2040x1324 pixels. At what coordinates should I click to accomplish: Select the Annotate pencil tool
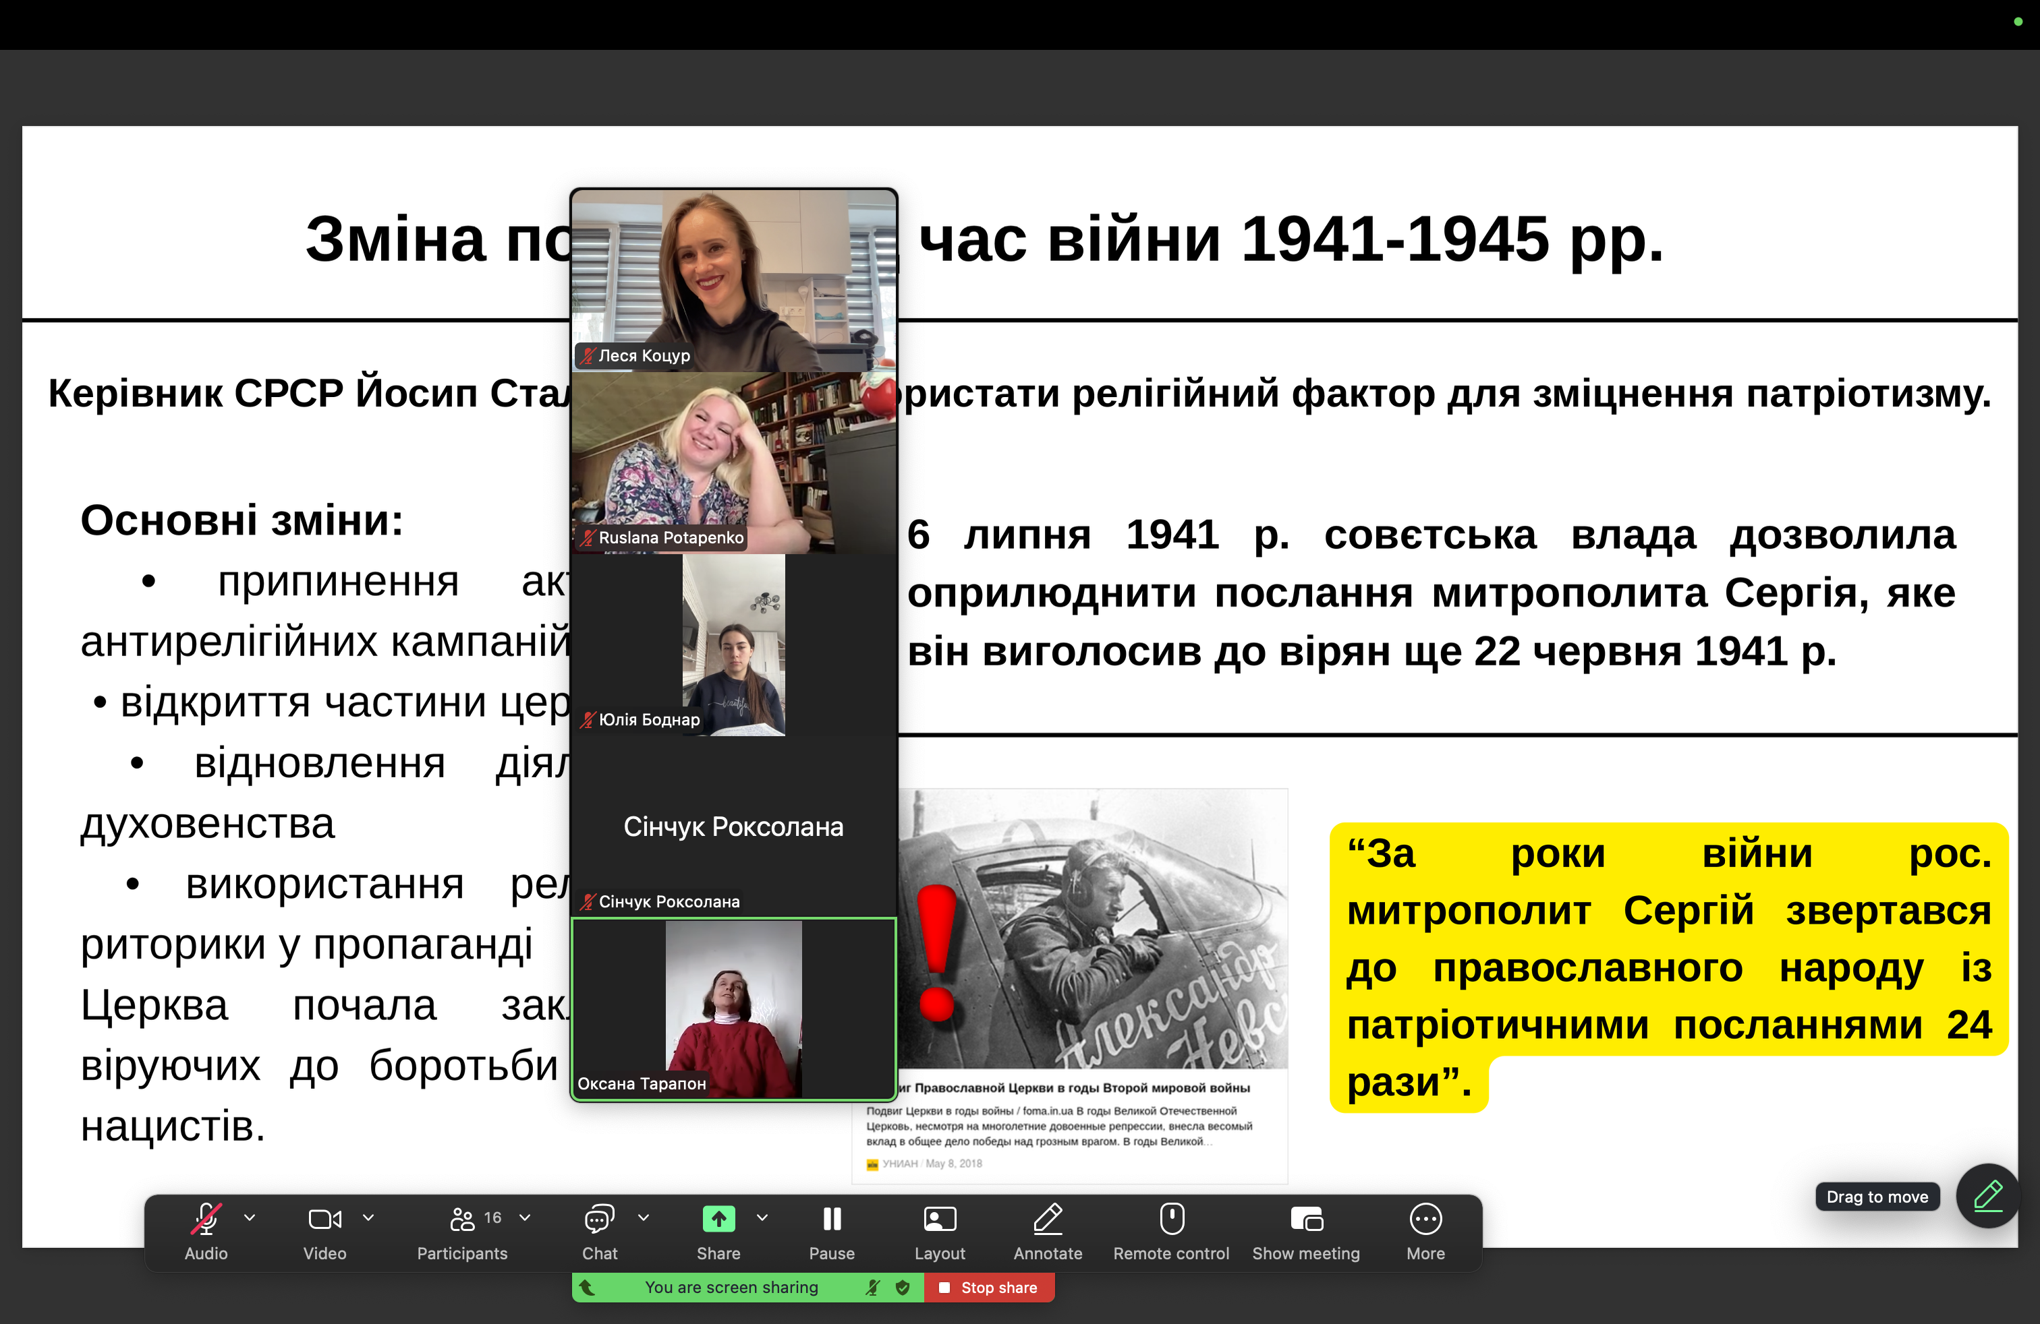tap(1048, 1219)
